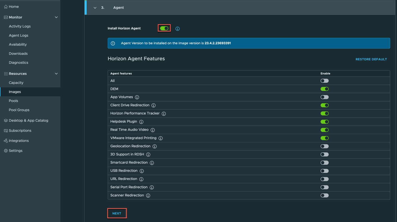Viewport: 397px width, 222px height.
Task: Collapse the Monitor section chevron
Action: 56,17
